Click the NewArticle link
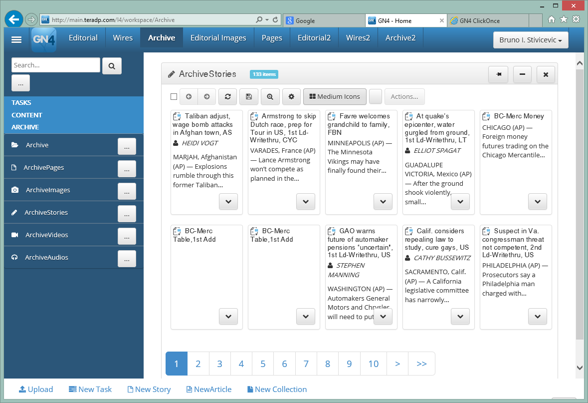The image size is (588, 403). (209, 390)
